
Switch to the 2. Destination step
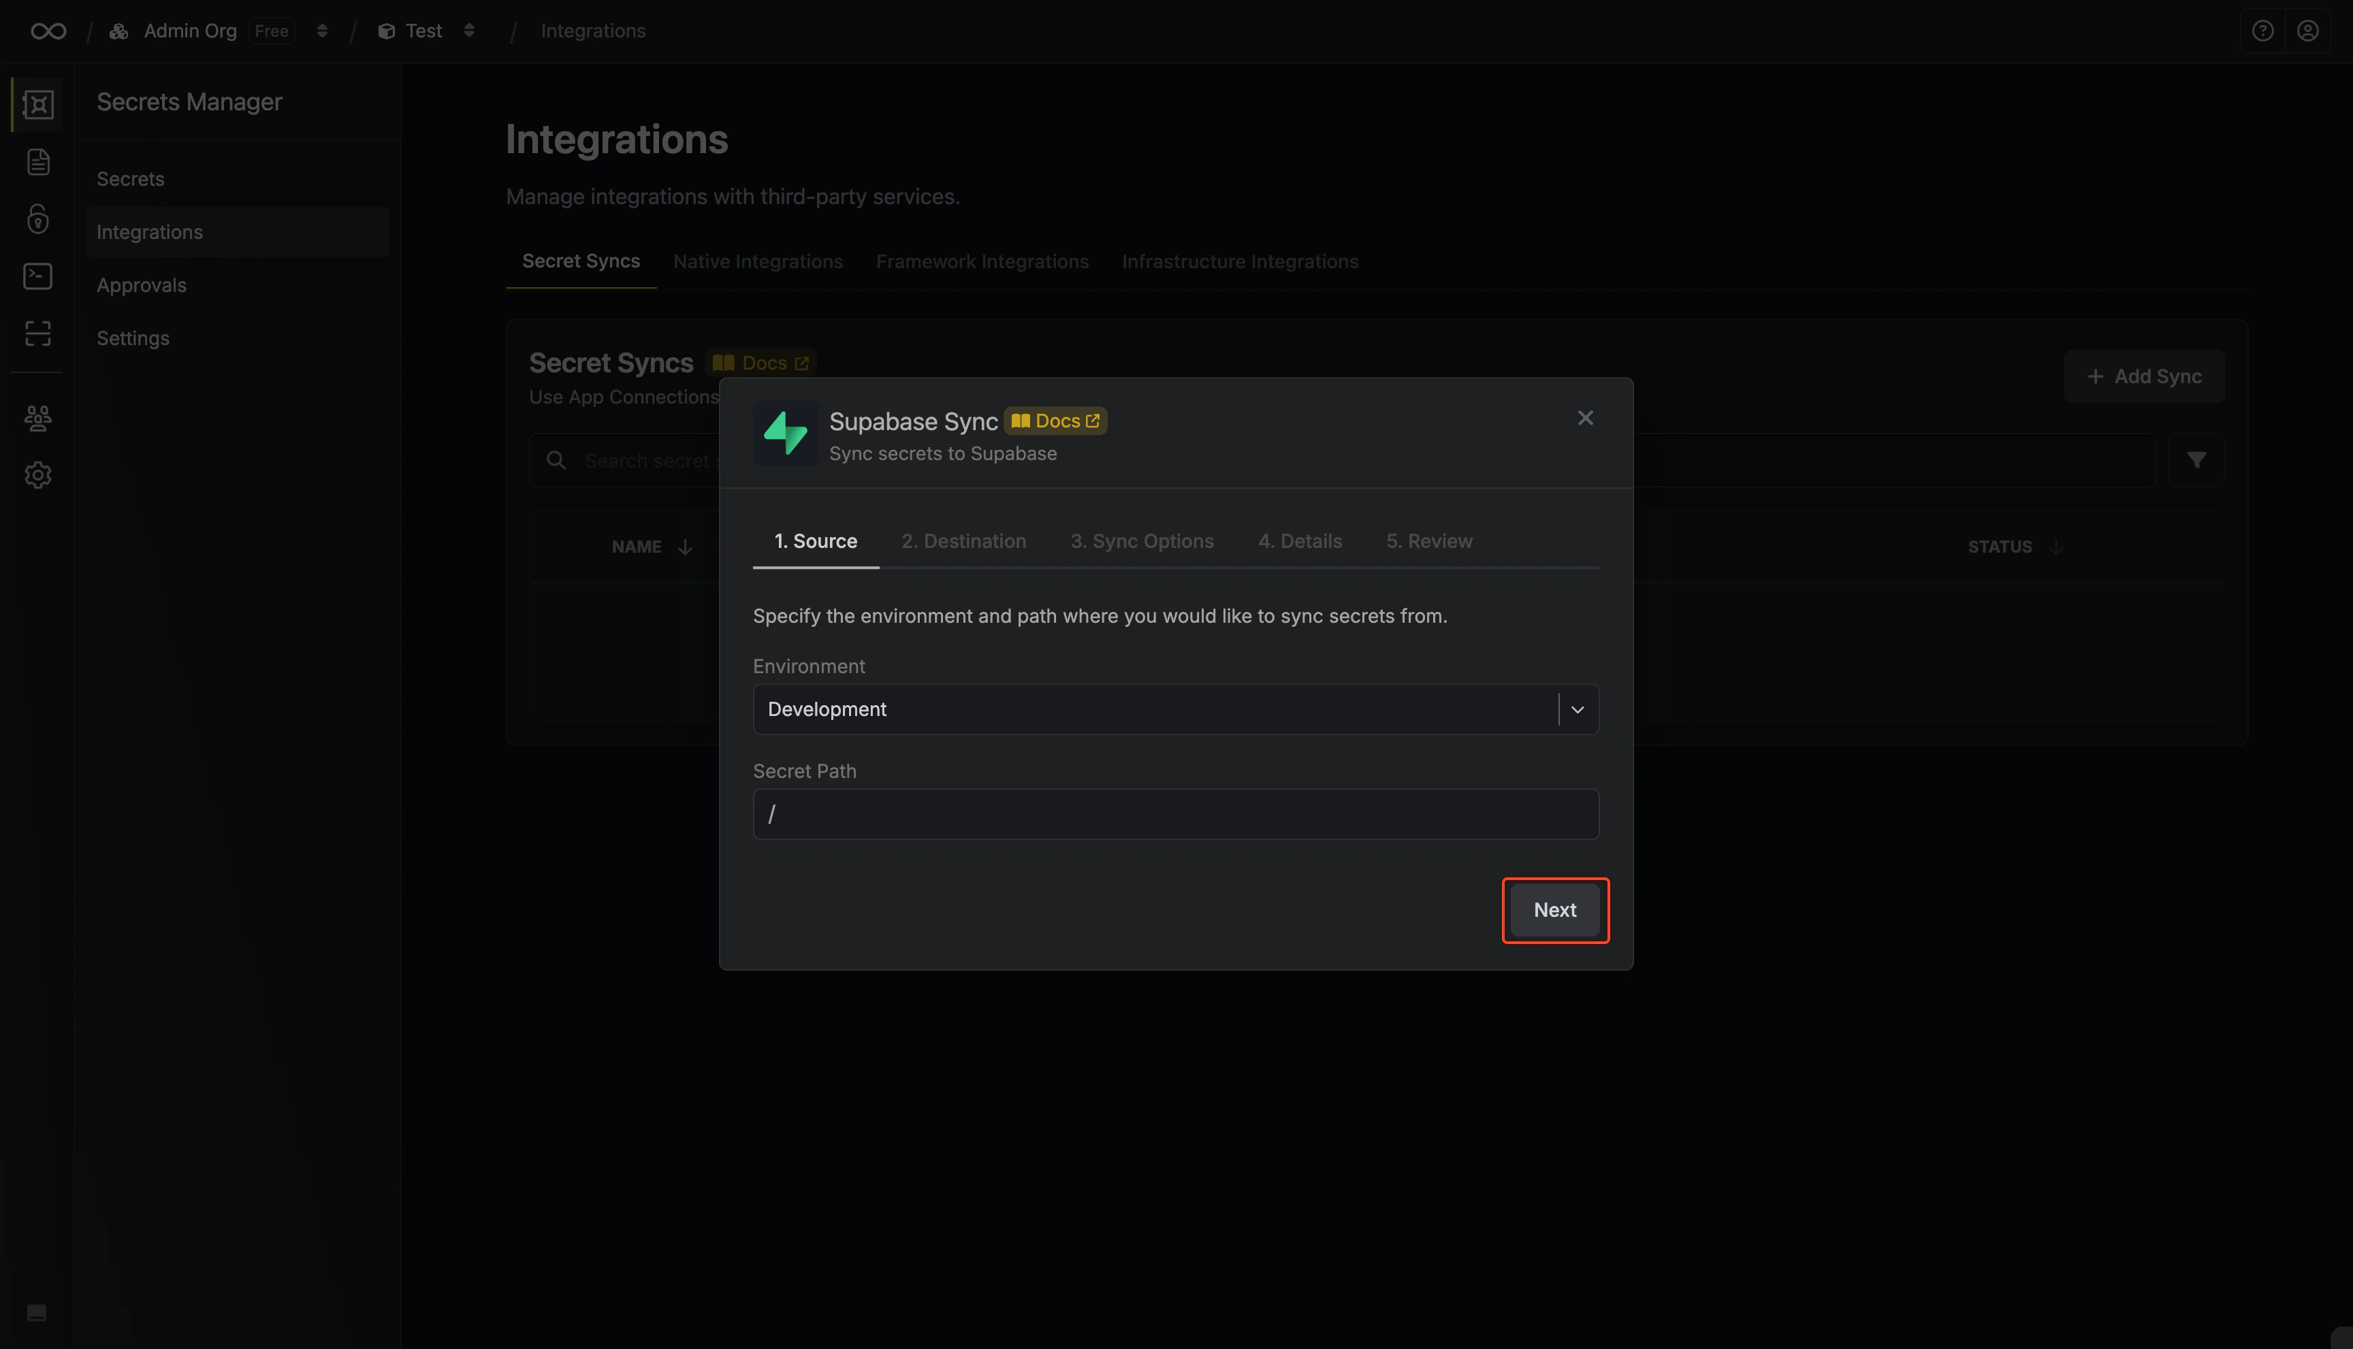tap(963, 541)
